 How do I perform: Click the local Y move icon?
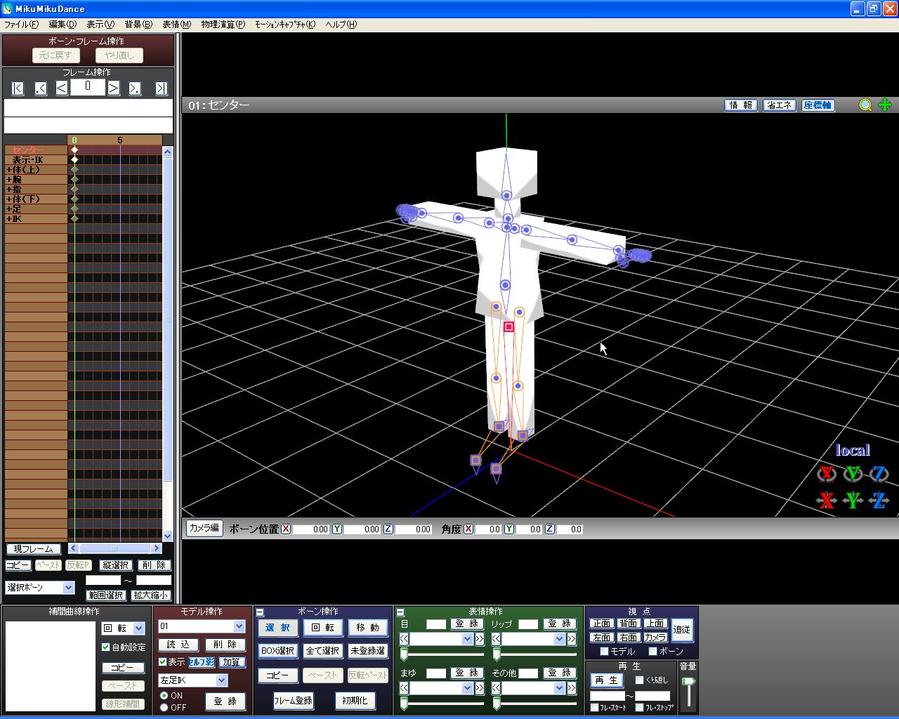853,501
